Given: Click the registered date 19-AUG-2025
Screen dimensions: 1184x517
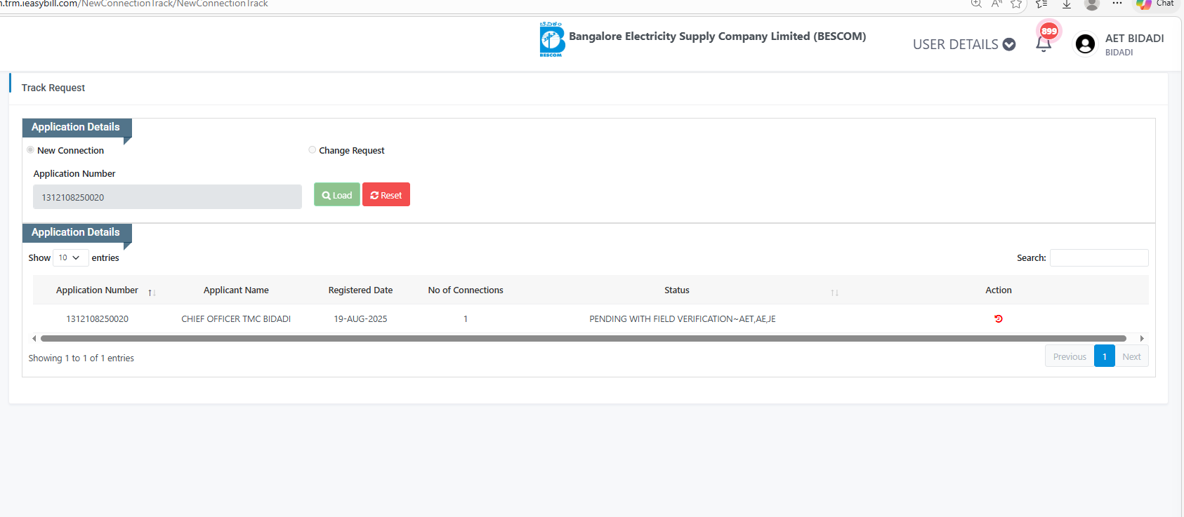Looking at the screenshot, I should (360, 318).
